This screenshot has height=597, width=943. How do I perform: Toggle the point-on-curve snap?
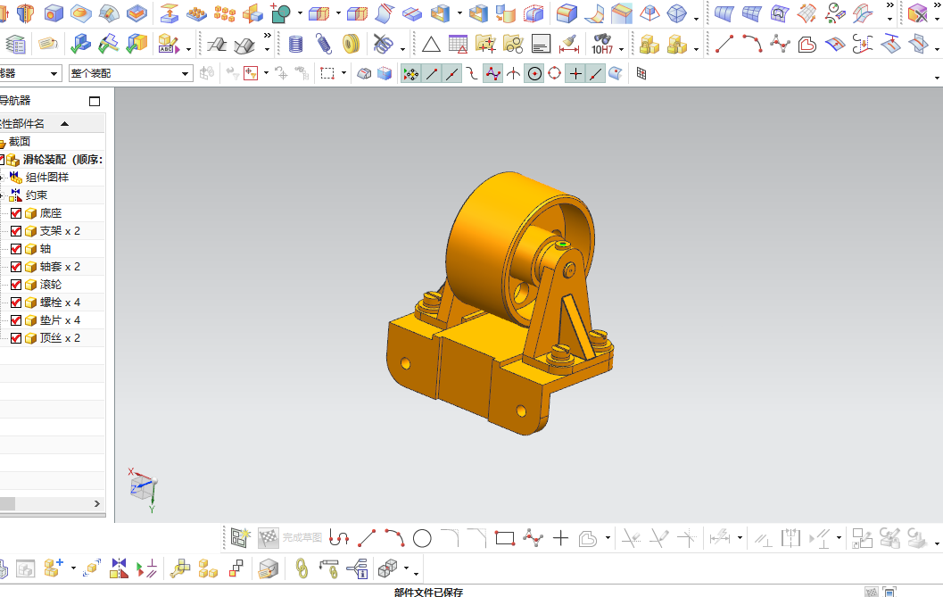point(596,73)
